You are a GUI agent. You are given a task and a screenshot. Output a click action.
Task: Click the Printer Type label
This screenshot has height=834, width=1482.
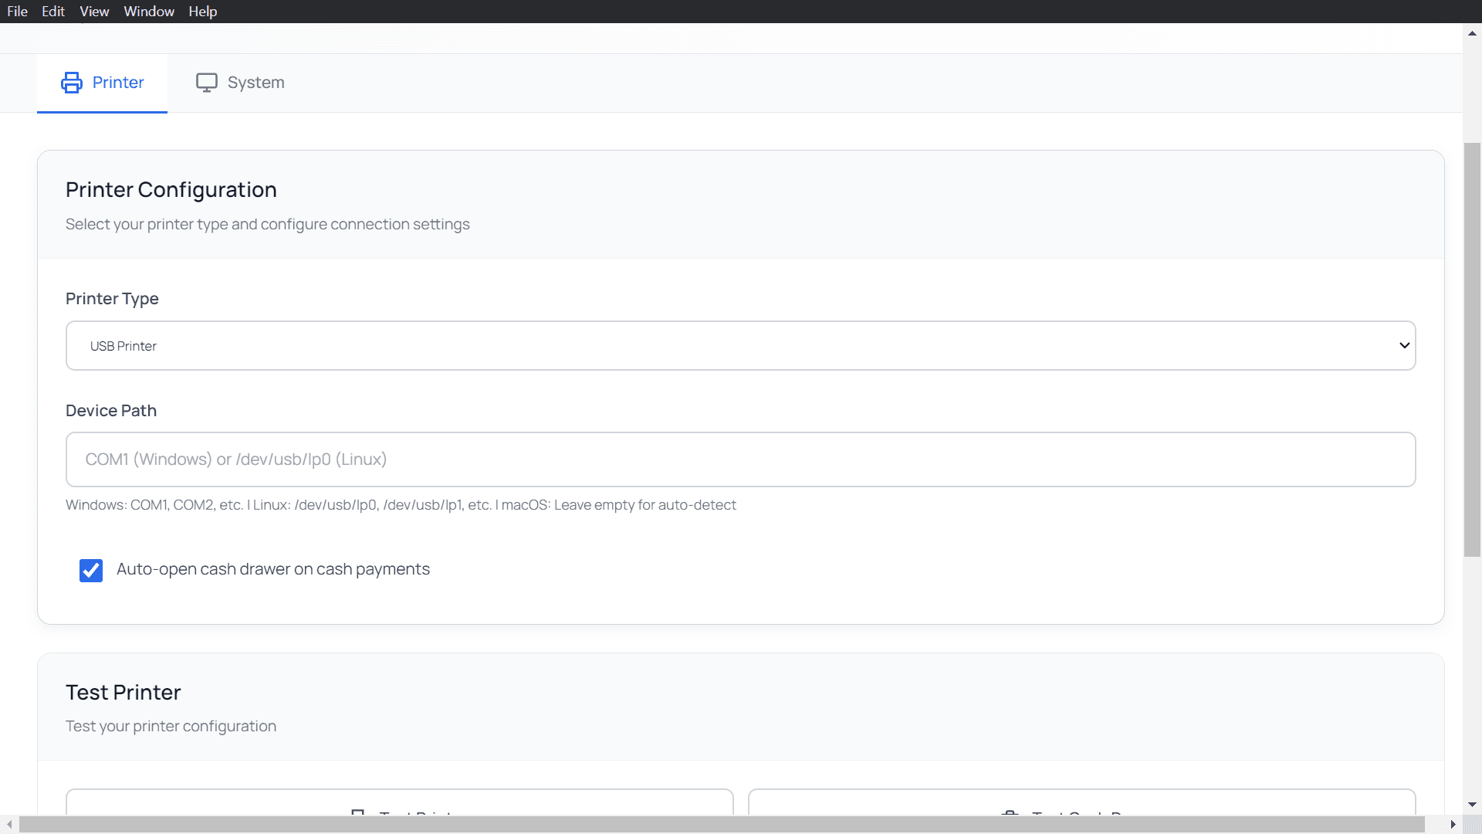point(112,299)
